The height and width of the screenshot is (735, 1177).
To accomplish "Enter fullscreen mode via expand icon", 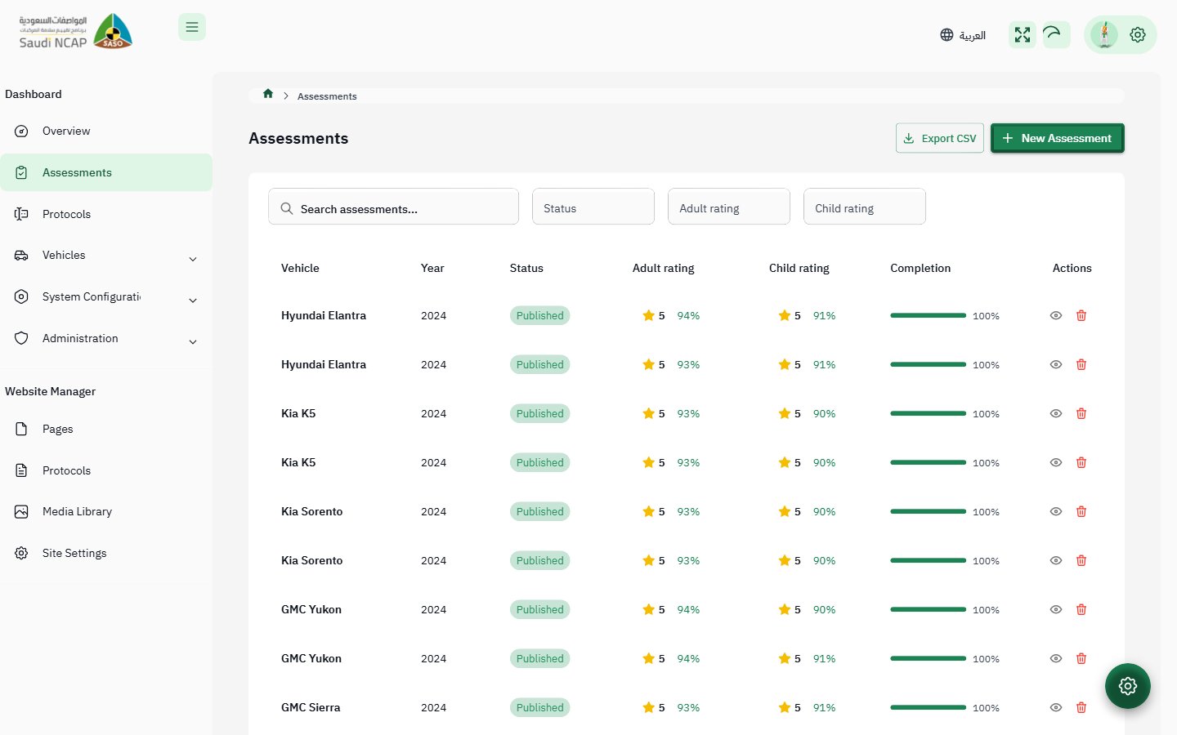I will point(1023,34).
